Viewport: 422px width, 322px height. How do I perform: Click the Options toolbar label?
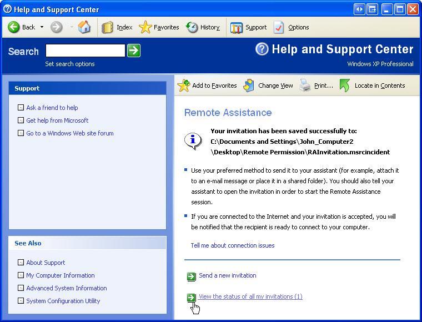coord(299,27)
